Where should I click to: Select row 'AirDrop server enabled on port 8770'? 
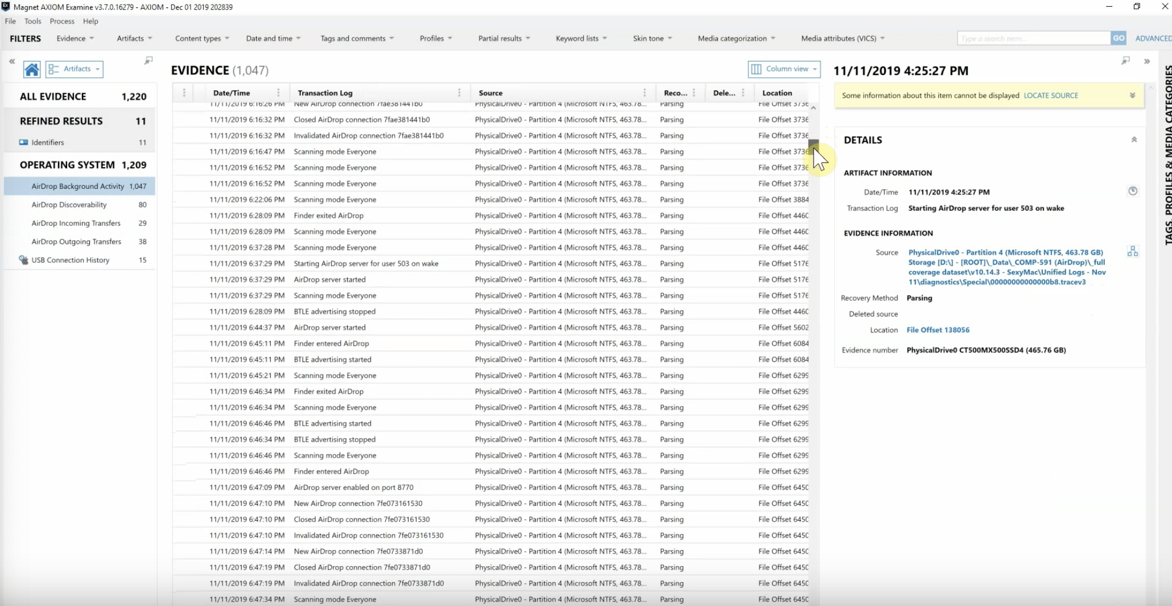click(491, 487)
